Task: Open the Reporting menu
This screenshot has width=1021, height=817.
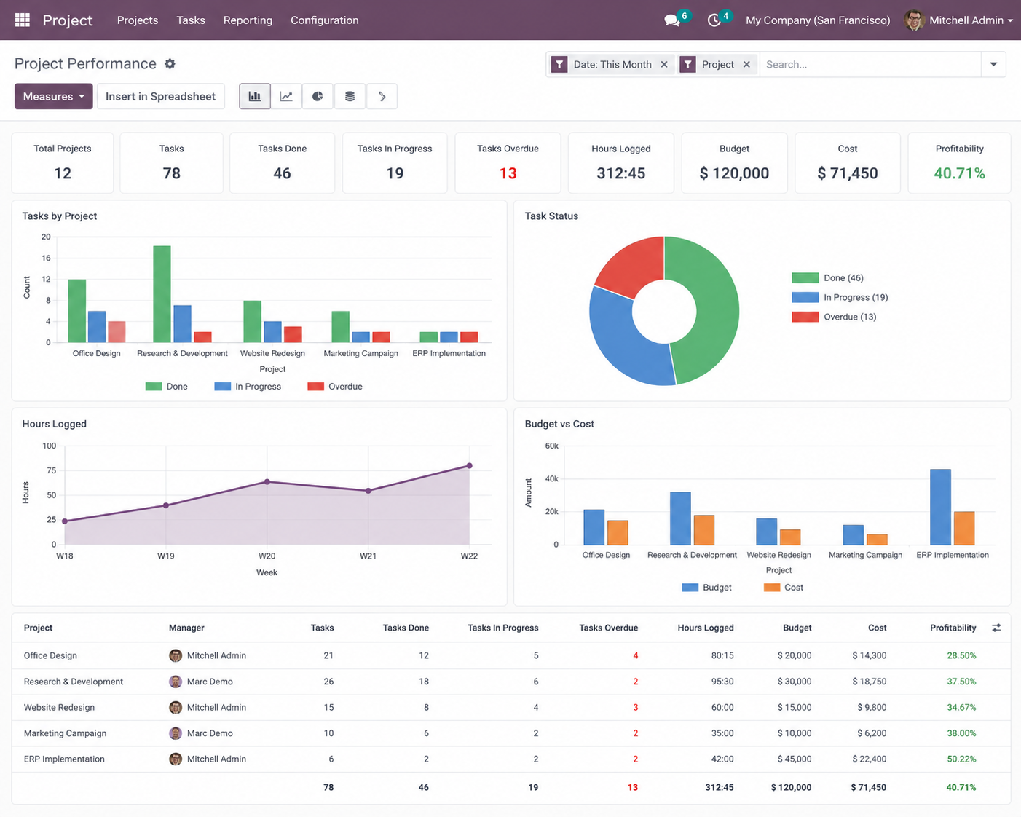Action: coord(248,20)
